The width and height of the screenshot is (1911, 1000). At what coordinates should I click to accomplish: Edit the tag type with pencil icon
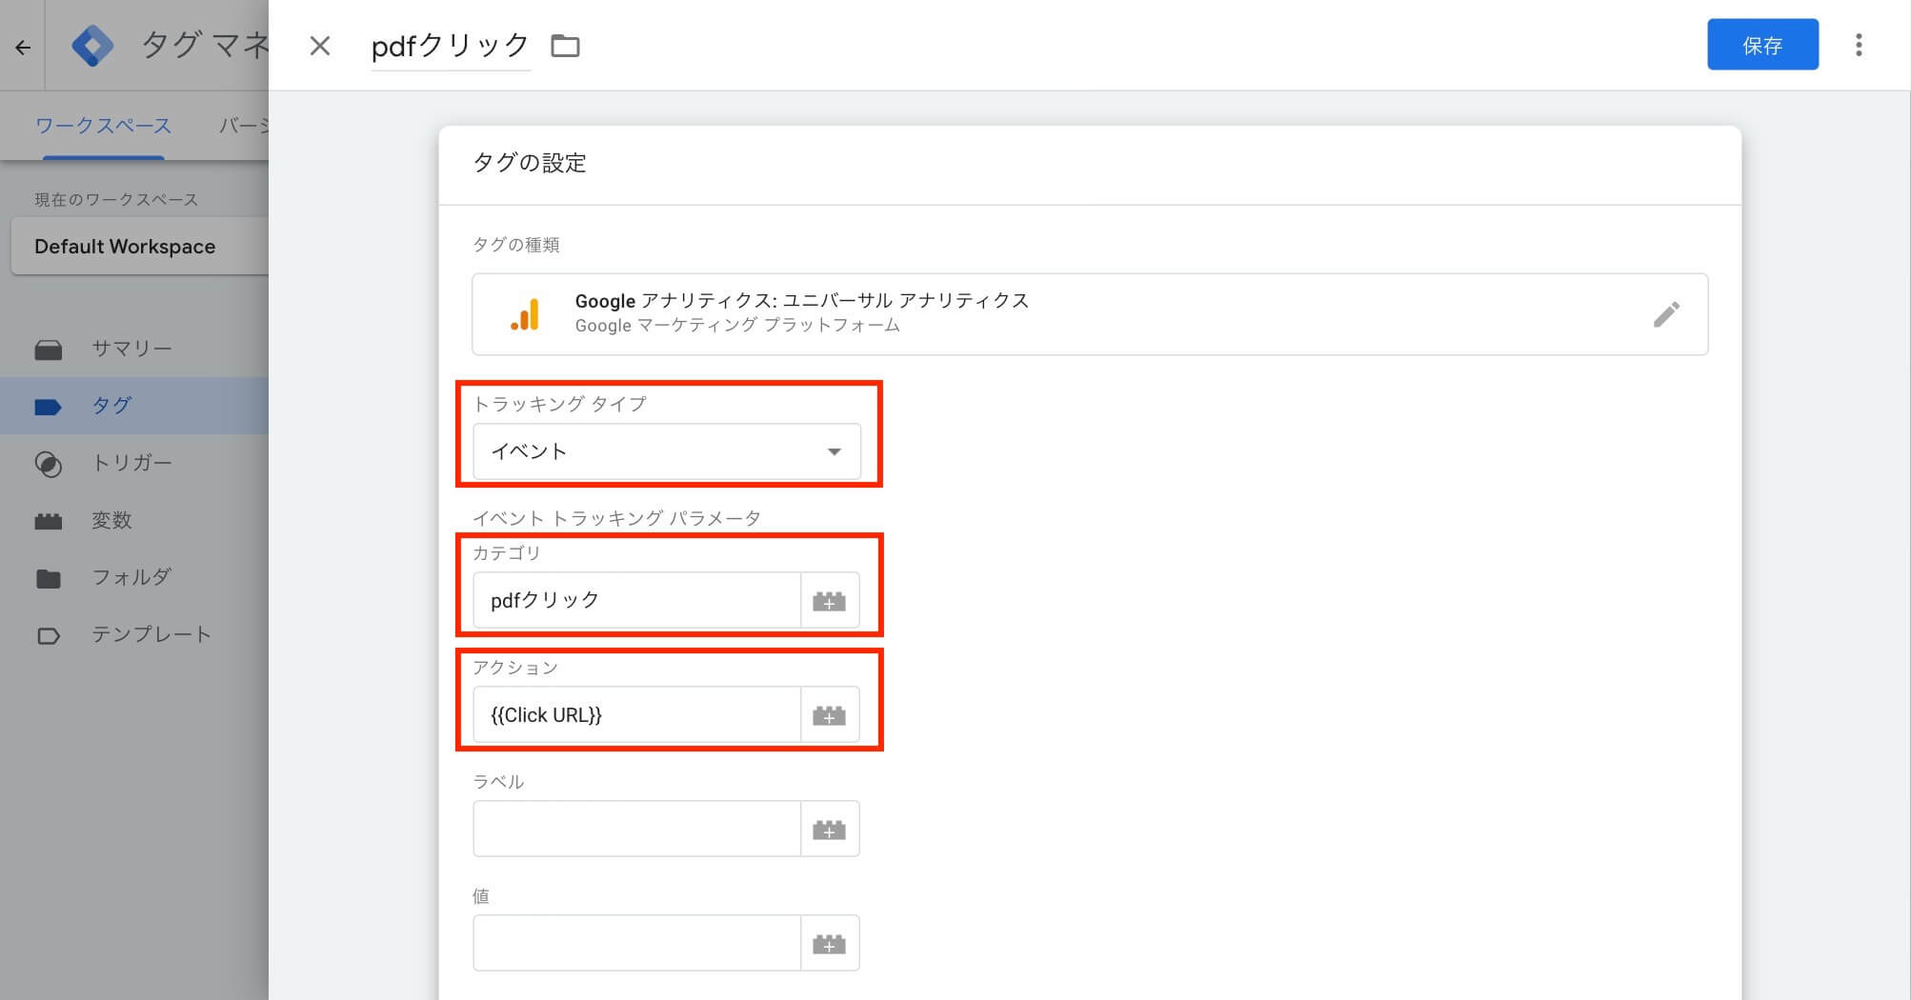1666,314
